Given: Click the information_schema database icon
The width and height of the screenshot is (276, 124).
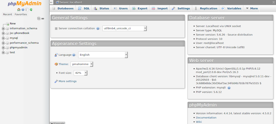Looking at the screenshot, I should point(7,29).
